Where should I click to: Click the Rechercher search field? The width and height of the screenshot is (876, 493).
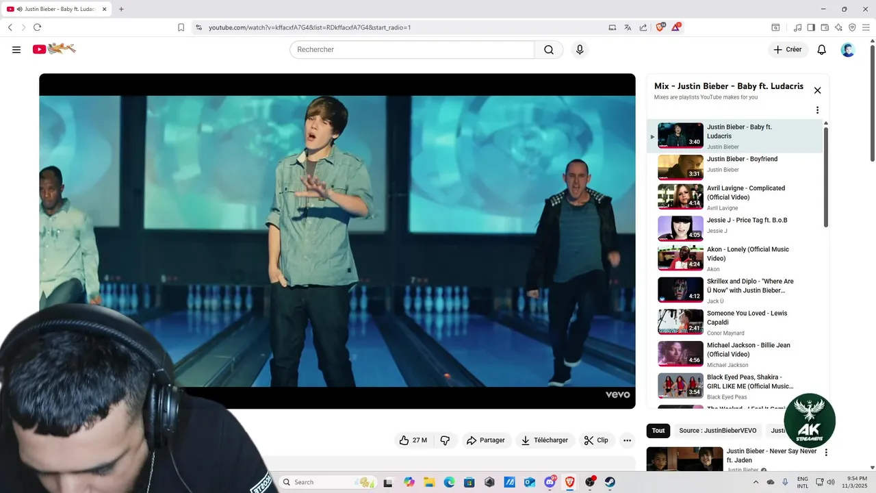click(x=412, y=49)
